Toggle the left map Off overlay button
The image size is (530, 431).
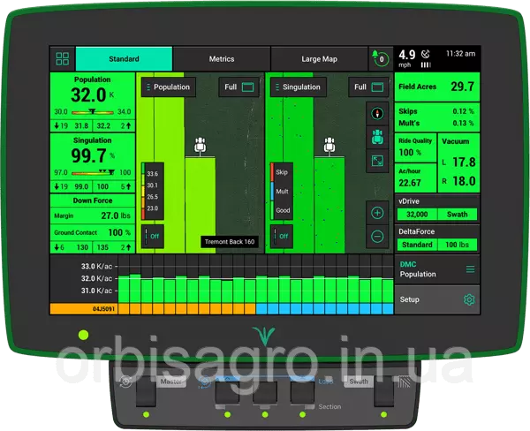[151, 236]
